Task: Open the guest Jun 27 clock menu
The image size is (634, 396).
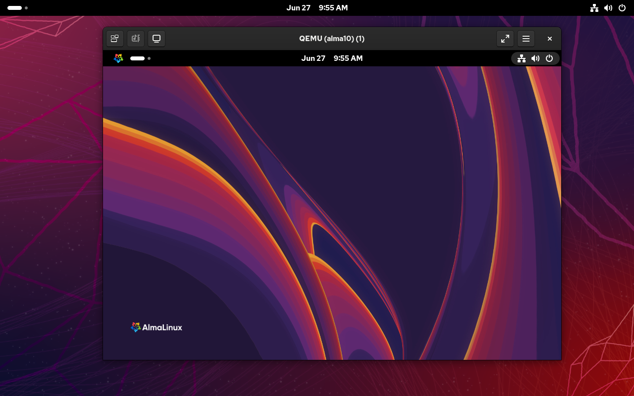Action: (332, 58)
